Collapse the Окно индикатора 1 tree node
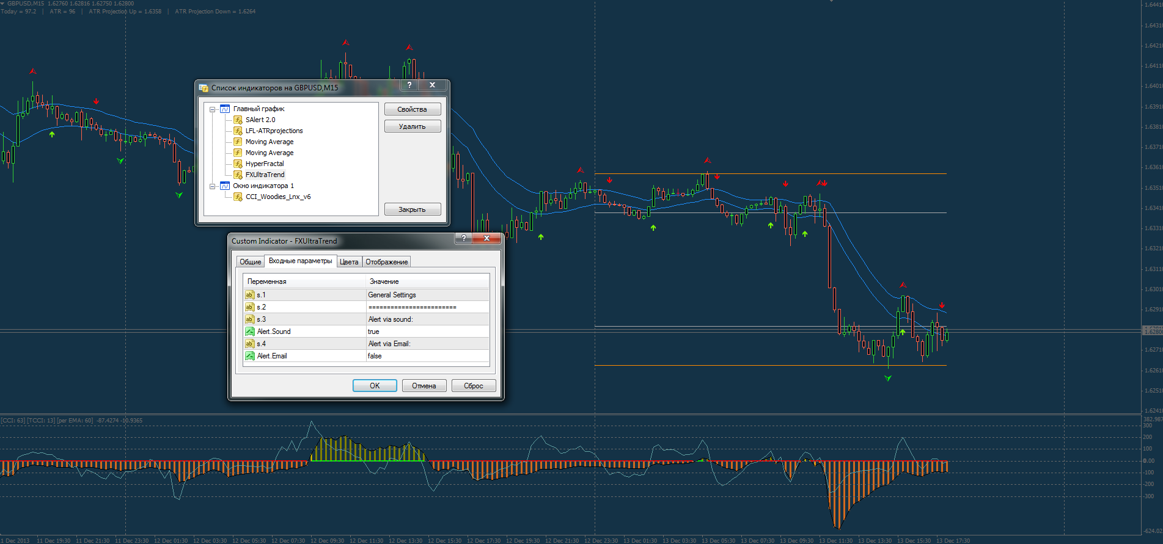This screenshot has height=544, width=1163. tap(213, 186)
